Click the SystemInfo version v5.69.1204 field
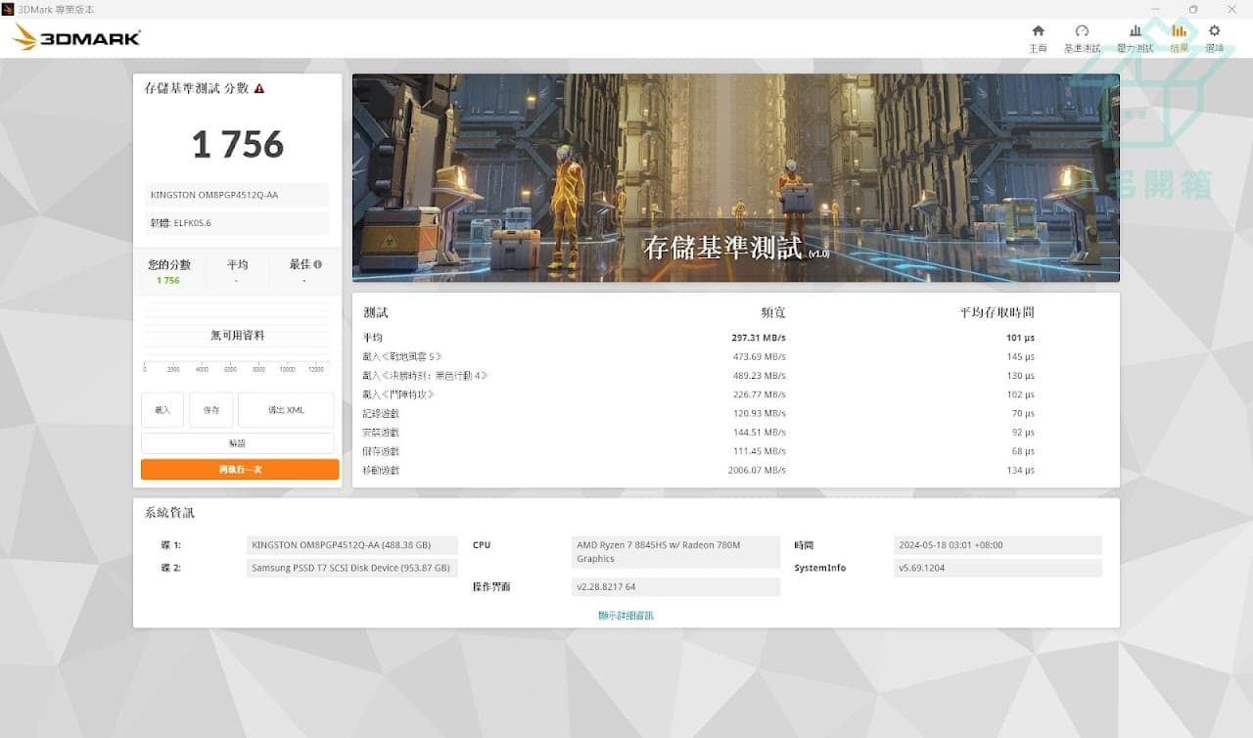Screen dimensions: 1253x738 click(x=998, y=568)
